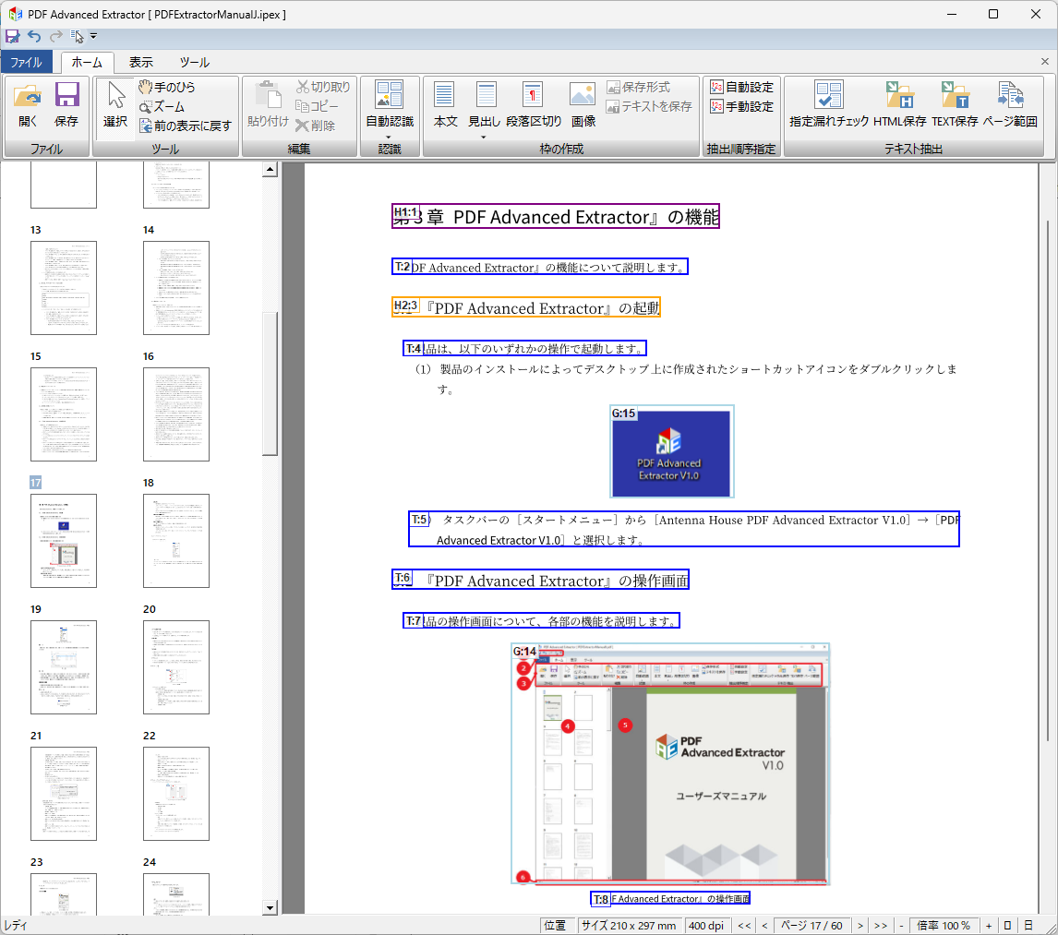Select the T:8 caption frame
The width and height of the screenshot is (1058, 935).
(670, 899)
